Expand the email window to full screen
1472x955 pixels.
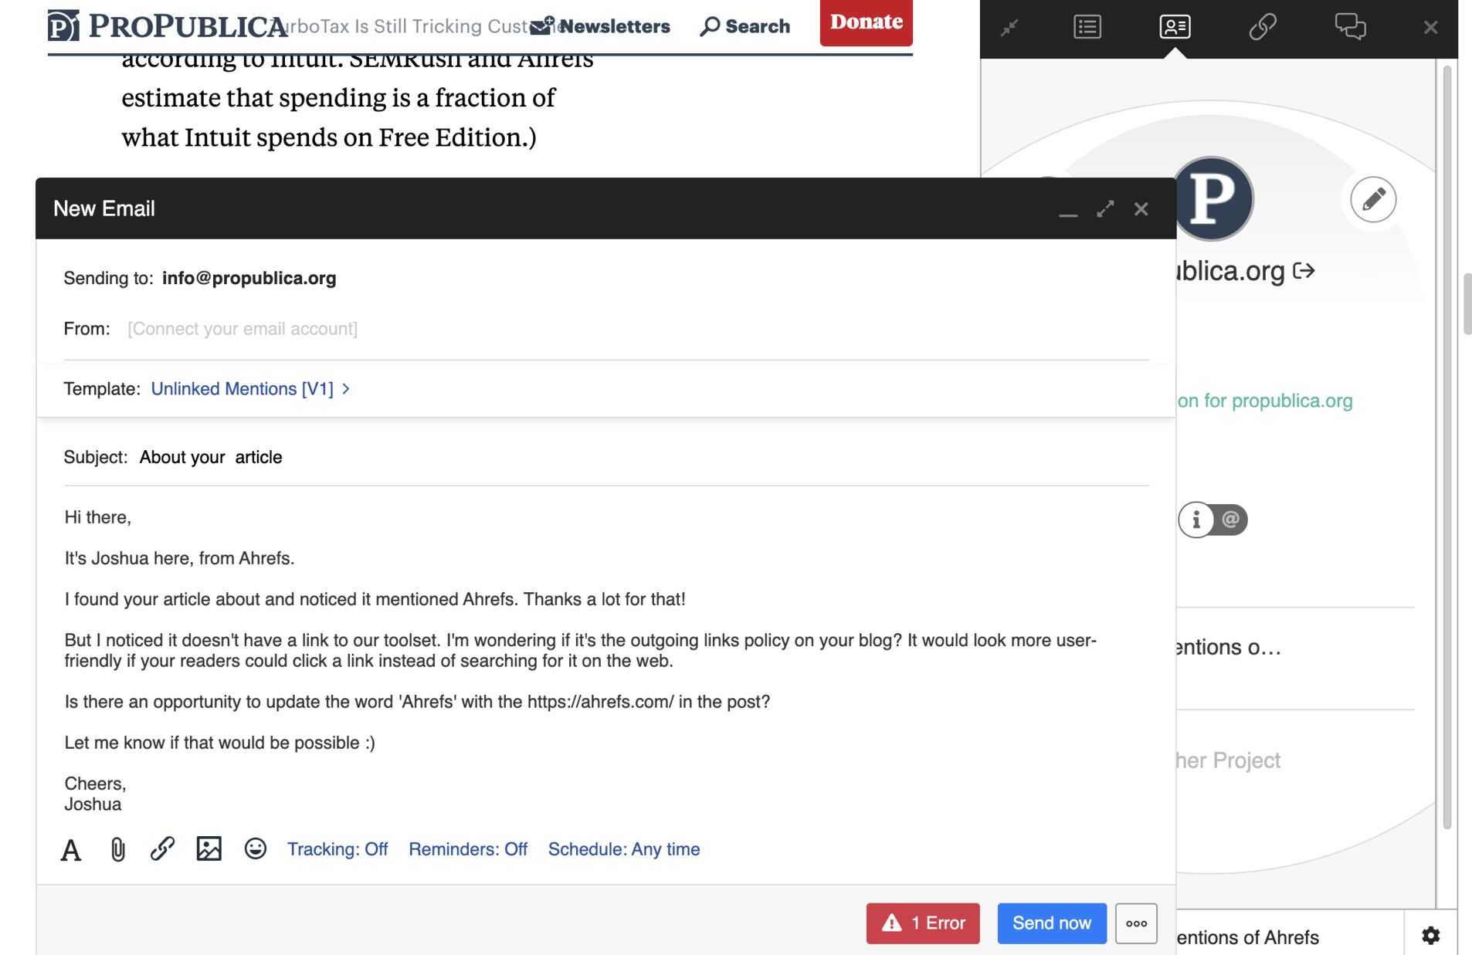(x=1106, y=208)
